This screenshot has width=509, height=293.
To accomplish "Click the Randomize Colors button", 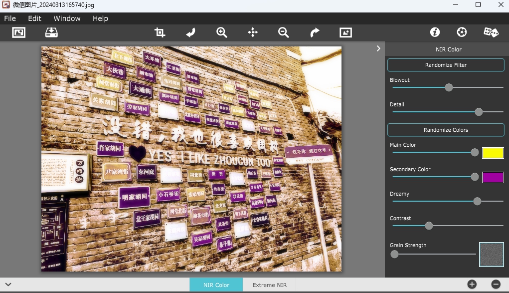I will (x=446, y=130).
